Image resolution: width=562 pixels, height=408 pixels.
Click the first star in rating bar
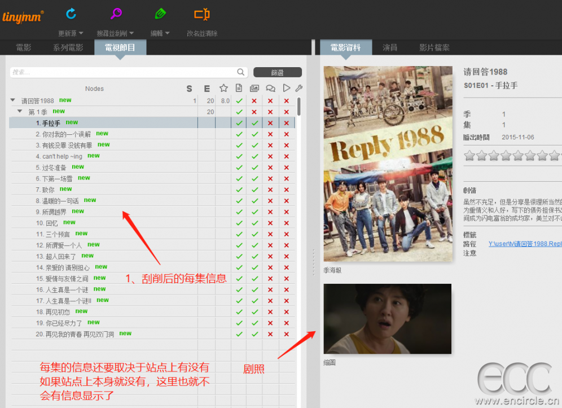pyautogui.click(x=469, y=156)
